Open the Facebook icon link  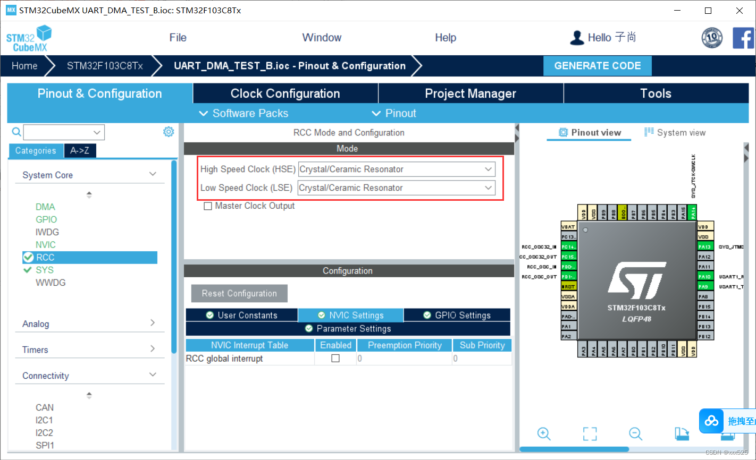pos(743,38)
